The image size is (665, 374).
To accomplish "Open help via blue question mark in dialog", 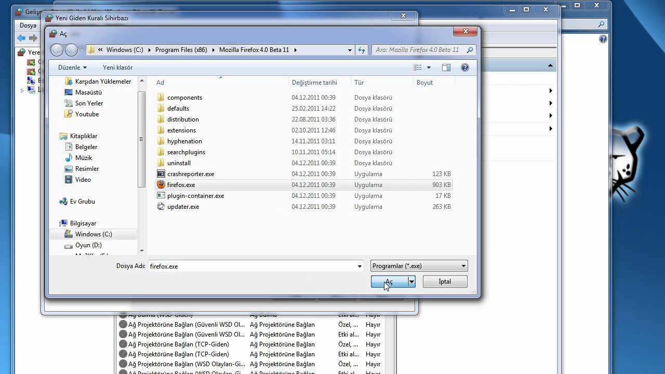I will (465, 68).
